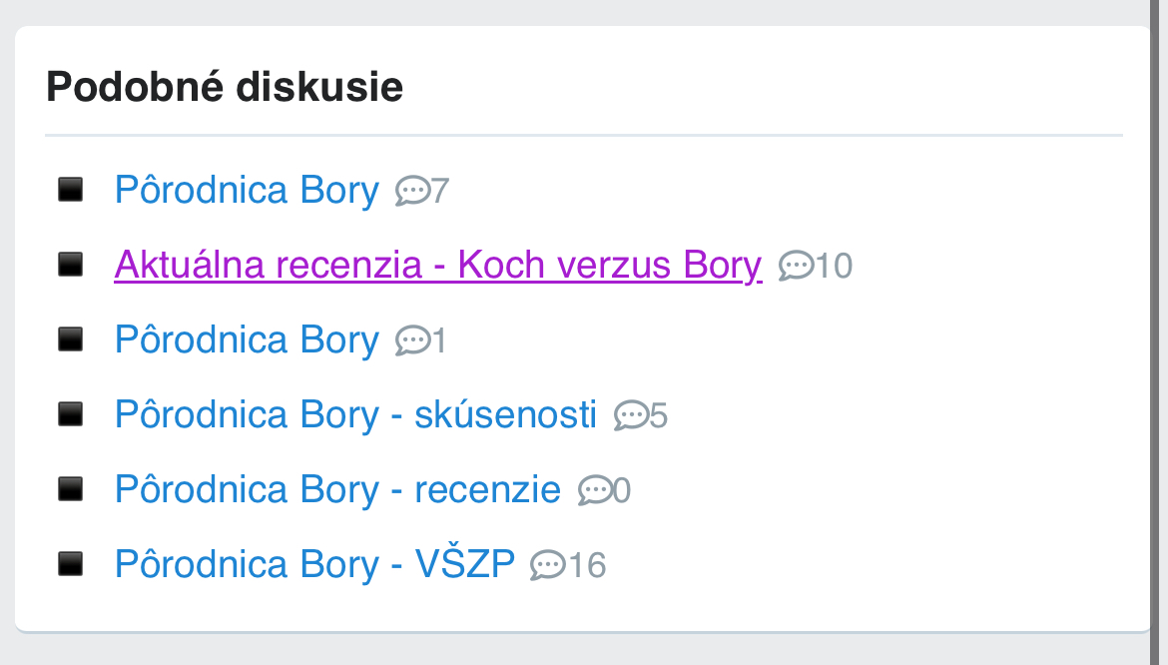Click the square bullet before Aktuálna recenzia
This screenshot has width=1168, height=665.
(70, 264)
